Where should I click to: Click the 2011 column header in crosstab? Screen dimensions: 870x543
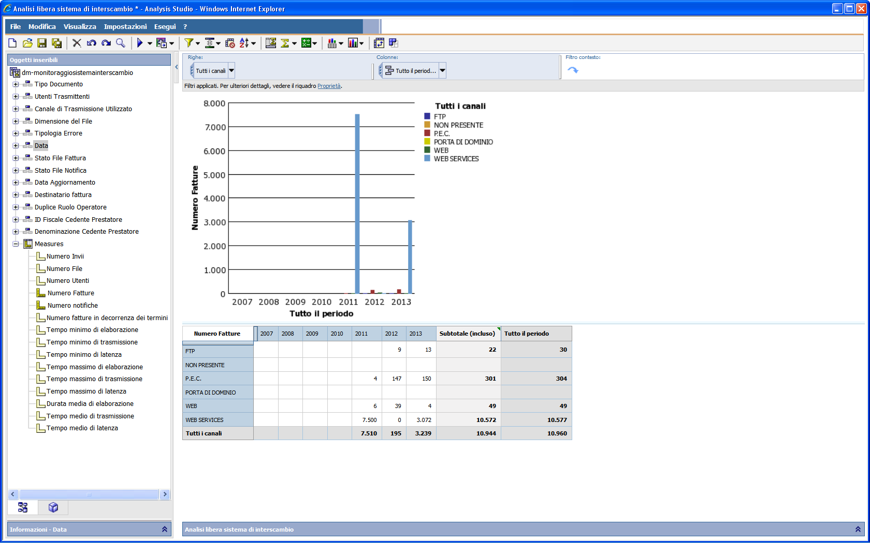point(367,334)
